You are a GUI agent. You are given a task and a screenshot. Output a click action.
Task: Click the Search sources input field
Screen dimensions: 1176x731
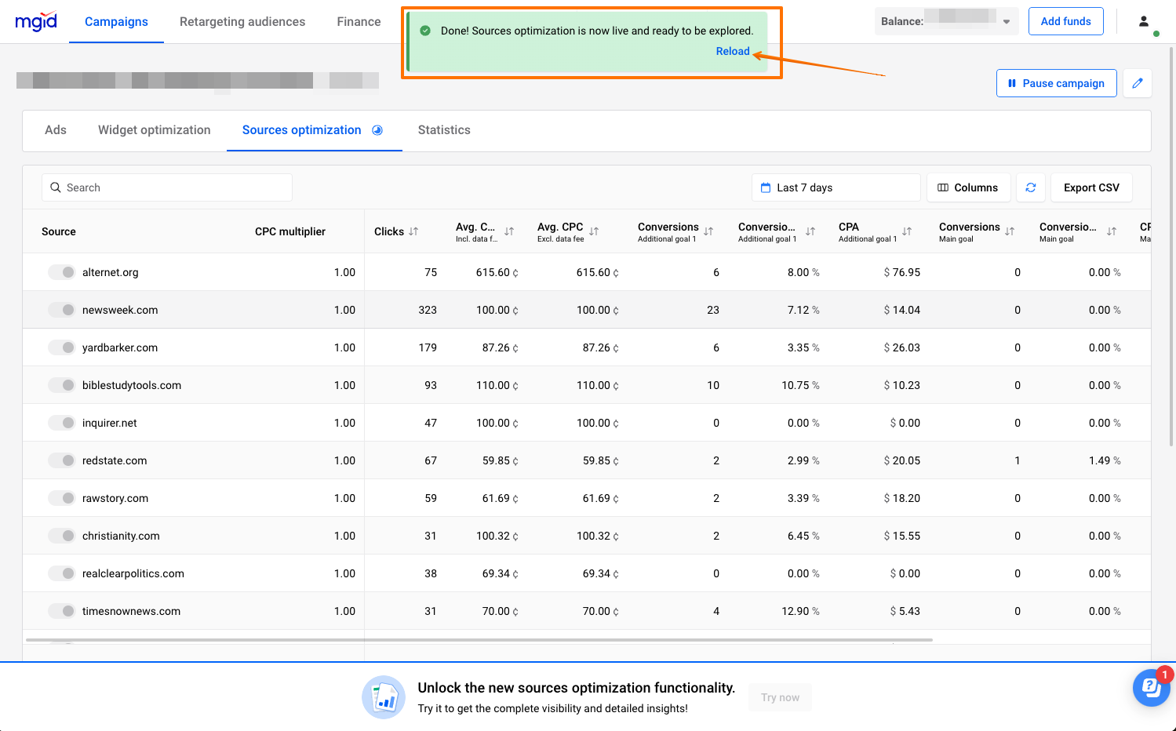167,187
